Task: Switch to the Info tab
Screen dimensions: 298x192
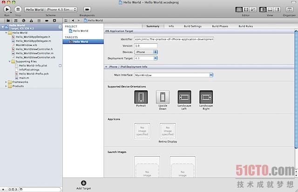Action: 171,26
